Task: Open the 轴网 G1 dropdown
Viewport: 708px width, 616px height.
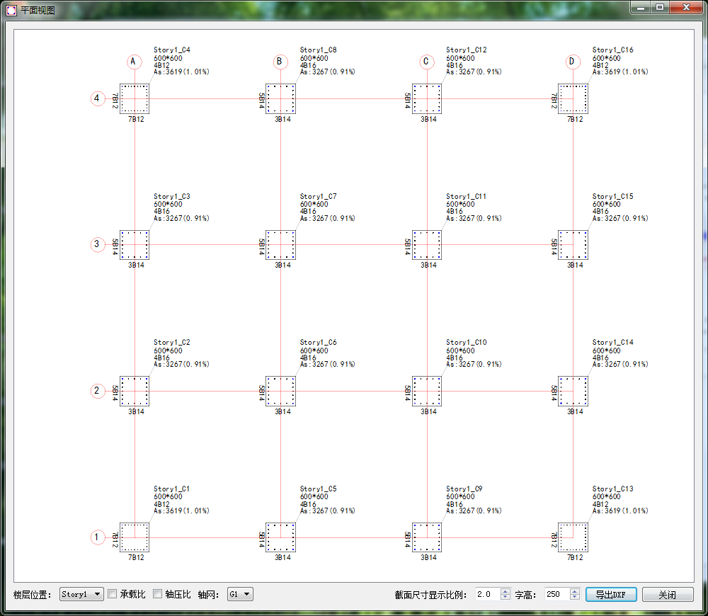Action: [239, 595]
